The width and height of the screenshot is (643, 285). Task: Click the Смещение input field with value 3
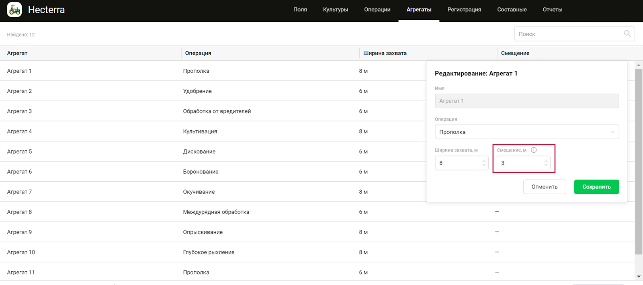click(519, 163)
